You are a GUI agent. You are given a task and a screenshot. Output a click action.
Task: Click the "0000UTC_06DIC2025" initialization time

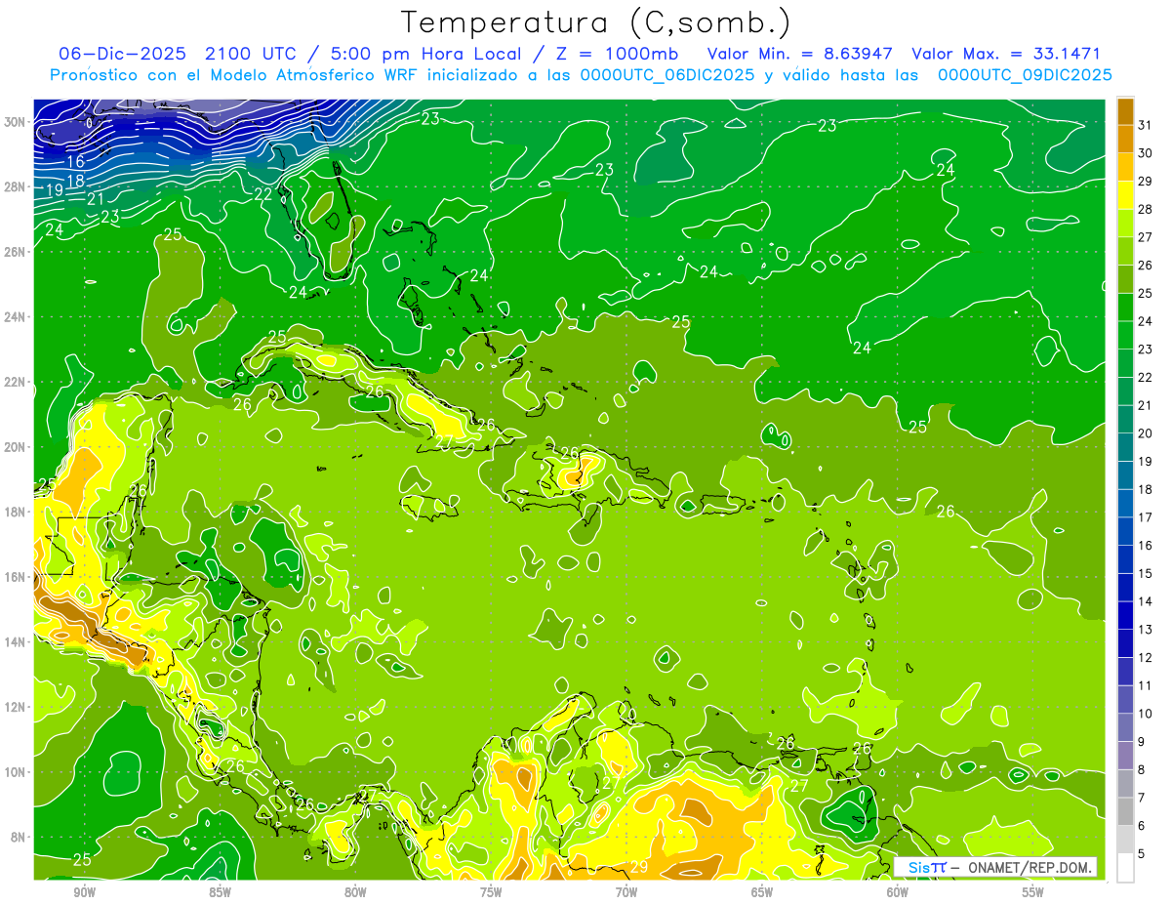(x=667, y=75)
